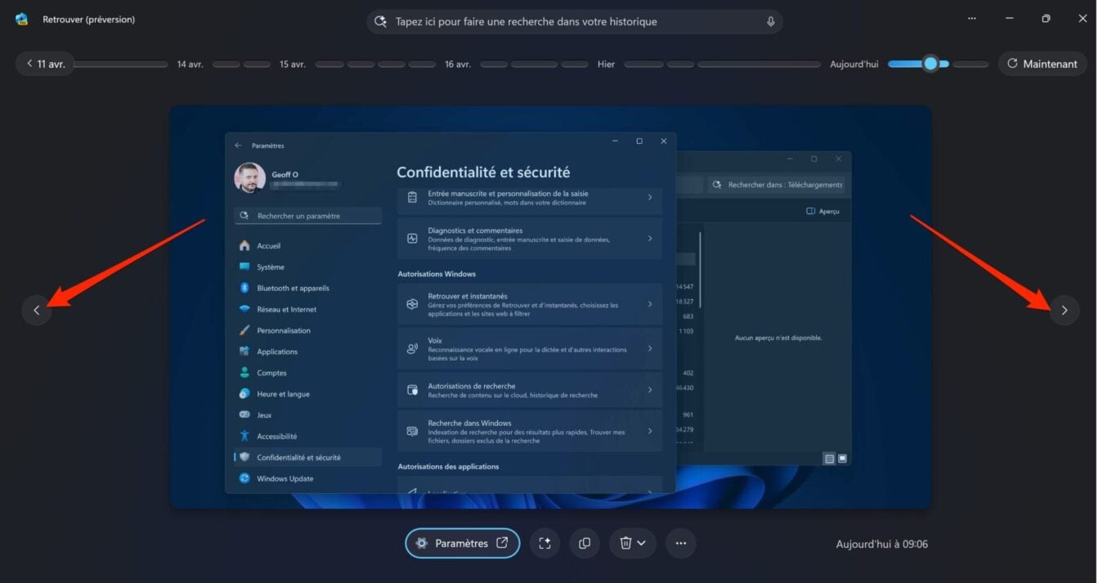Click Accessibilité icon in snapshot sidebar
Screen dimensions: 1112x583
[x=244, y=437]
